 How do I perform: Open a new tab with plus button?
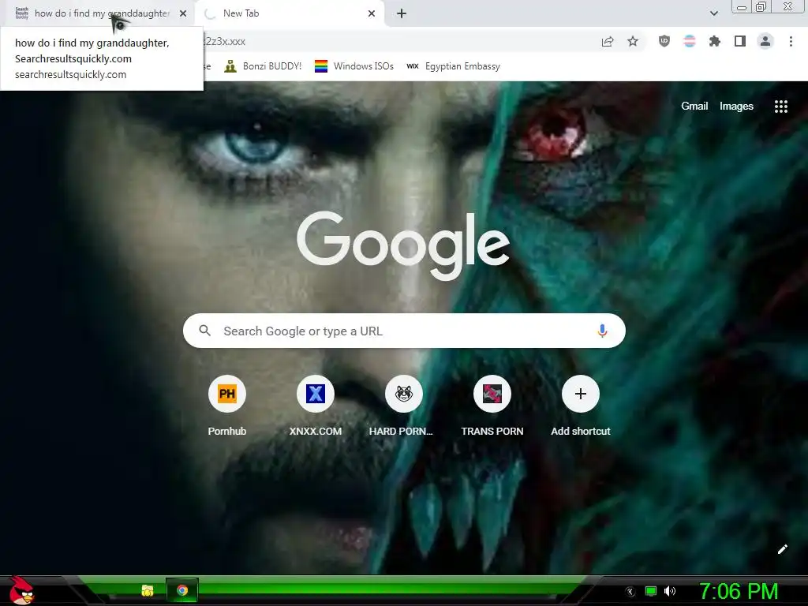(x=402, y=13)
